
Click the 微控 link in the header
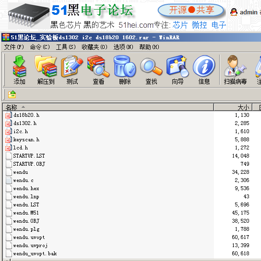click(199, 25)
